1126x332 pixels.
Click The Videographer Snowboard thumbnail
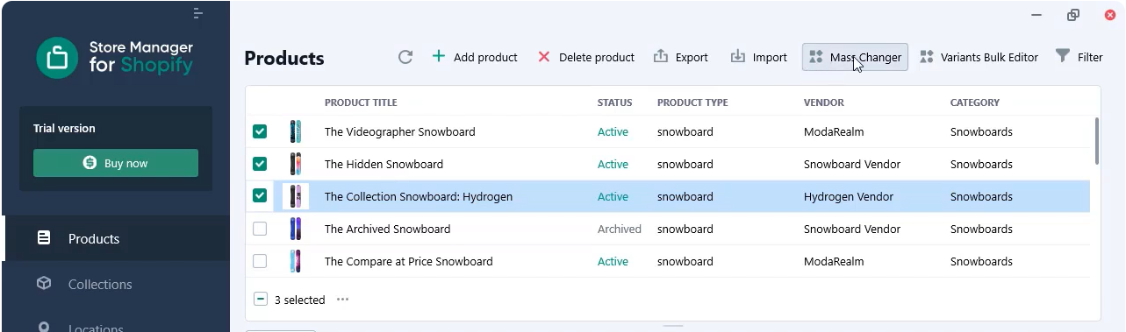(x=296, y=131)
